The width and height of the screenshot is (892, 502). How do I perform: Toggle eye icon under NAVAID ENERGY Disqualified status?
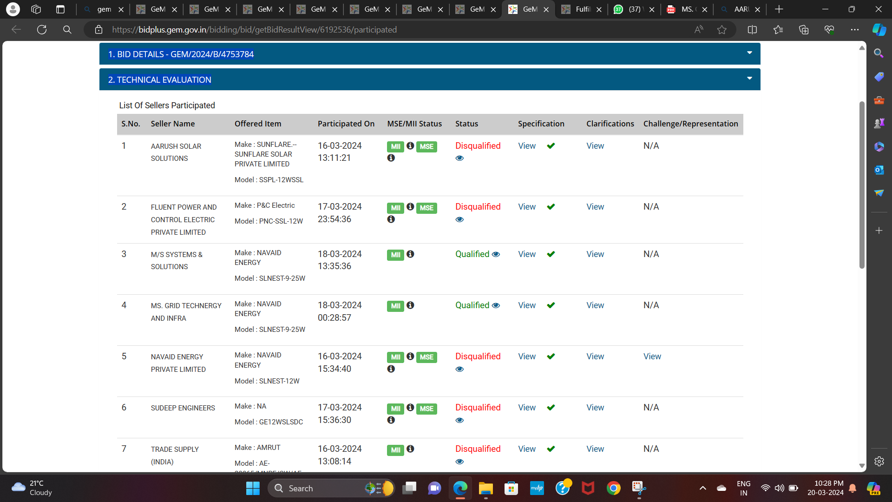[459, 369]
